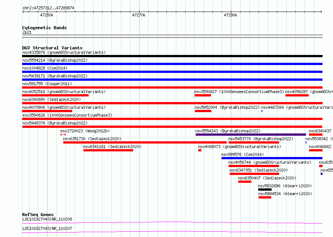Open esv3590627 1000GenomesConsortiumPhase3 label
This screenshot has height=237, width=333.
(239, 92)
